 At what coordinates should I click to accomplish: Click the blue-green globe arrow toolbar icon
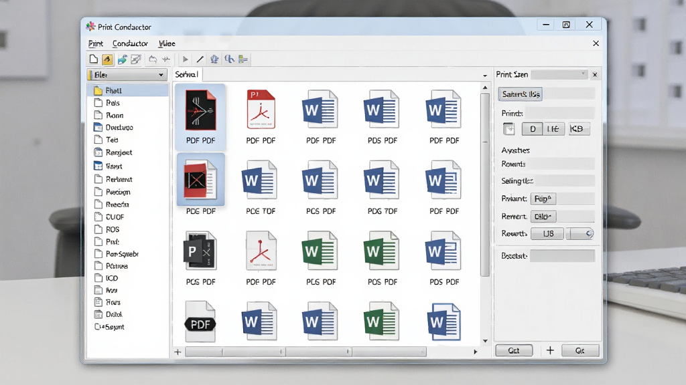pyautogui.click(x=122, y=59)
